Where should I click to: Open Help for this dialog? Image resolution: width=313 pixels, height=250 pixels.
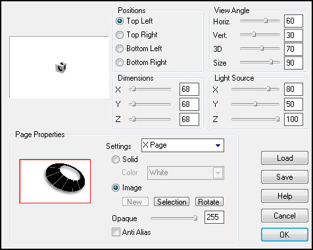285,196
